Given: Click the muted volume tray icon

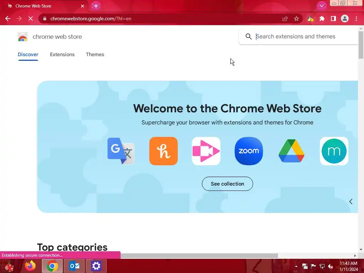Looking at the screenshot, I should (x=331, y=266).
